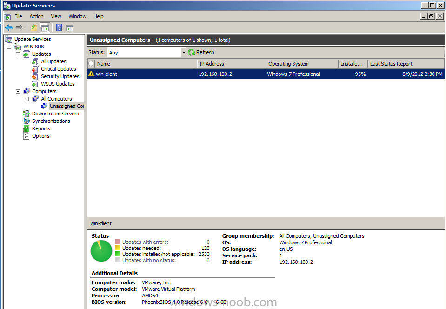Click the grey Forward arrow in toolbar
This screenshot has width=446, height=309.
tap(20, 27)
